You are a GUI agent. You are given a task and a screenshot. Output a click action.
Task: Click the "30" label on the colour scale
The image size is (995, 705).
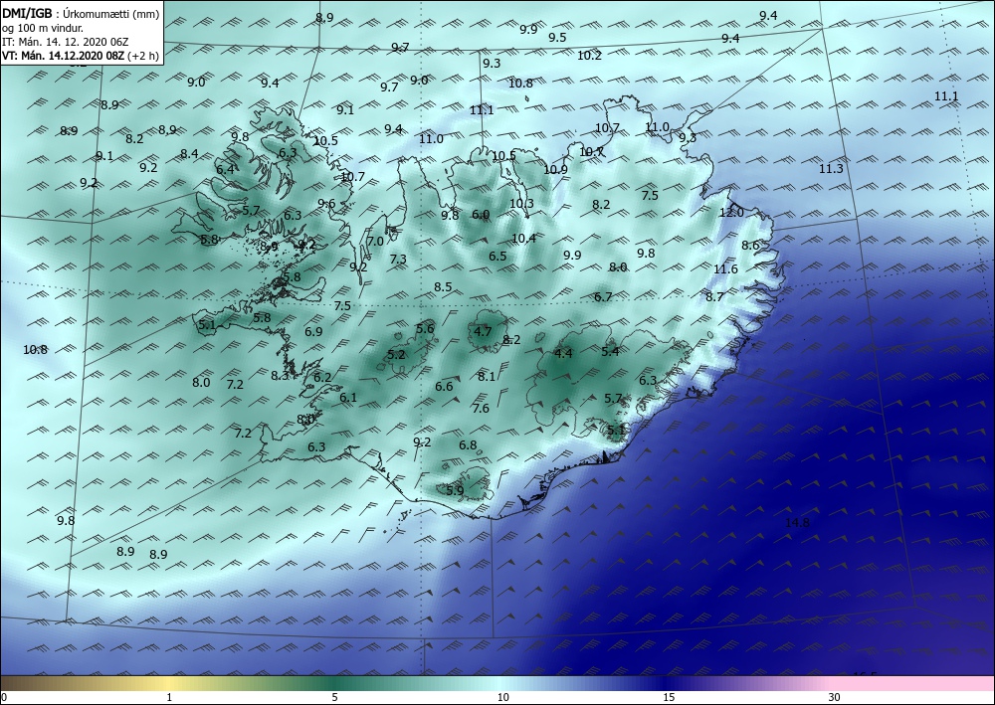point(834,697)
